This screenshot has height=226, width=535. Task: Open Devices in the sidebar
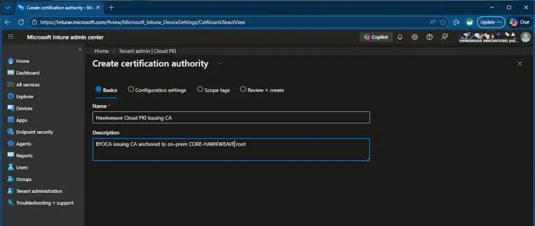(x=24, y=109)
